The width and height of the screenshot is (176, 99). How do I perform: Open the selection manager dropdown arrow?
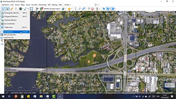tap(9, 9)
